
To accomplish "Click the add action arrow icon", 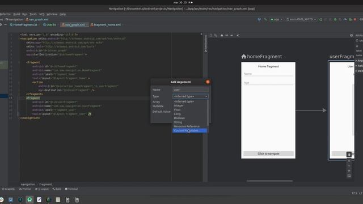I will (x=232, y=35).
